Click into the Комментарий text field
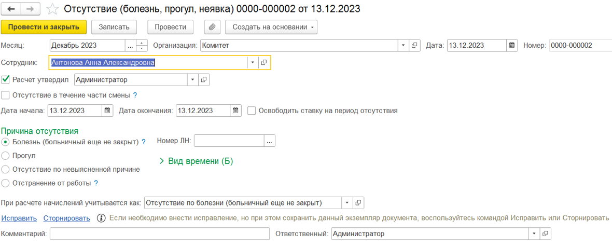Viewport: 612px width, 247px height. 159,234
